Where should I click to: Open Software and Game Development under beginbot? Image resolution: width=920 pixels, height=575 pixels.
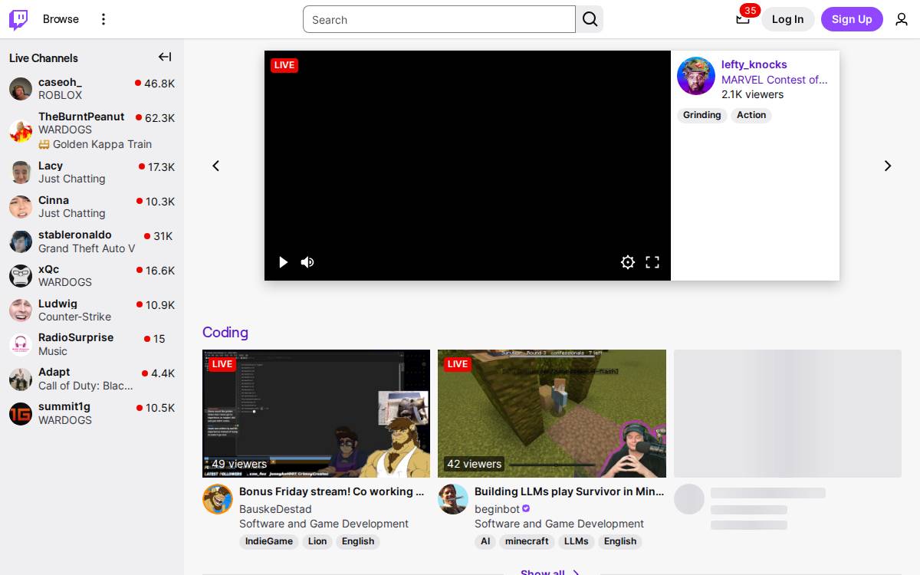point(559,524)
